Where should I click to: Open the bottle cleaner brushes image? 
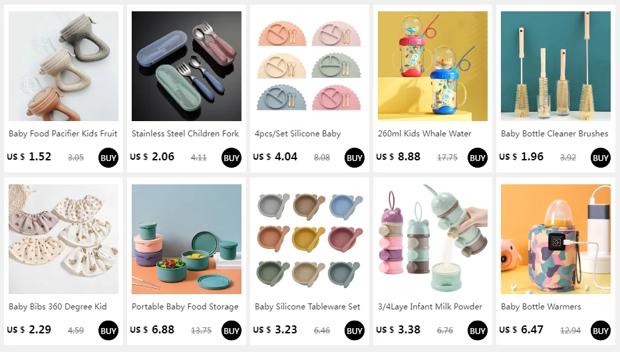(555, 66)
